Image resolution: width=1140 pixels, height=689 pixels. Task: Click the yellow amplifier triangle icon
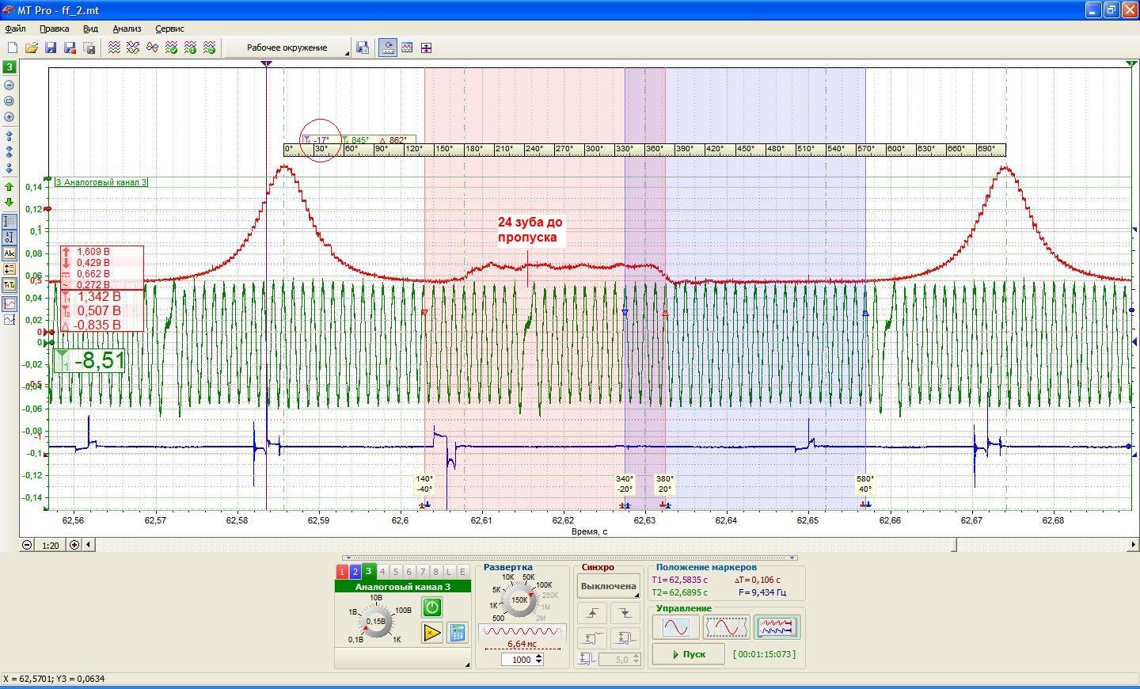[x=432, y=633]
